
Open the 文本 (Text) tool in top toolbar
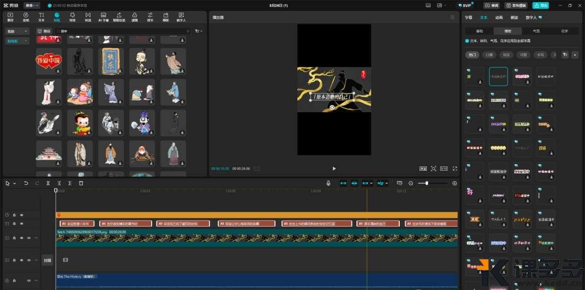point(41,16)
